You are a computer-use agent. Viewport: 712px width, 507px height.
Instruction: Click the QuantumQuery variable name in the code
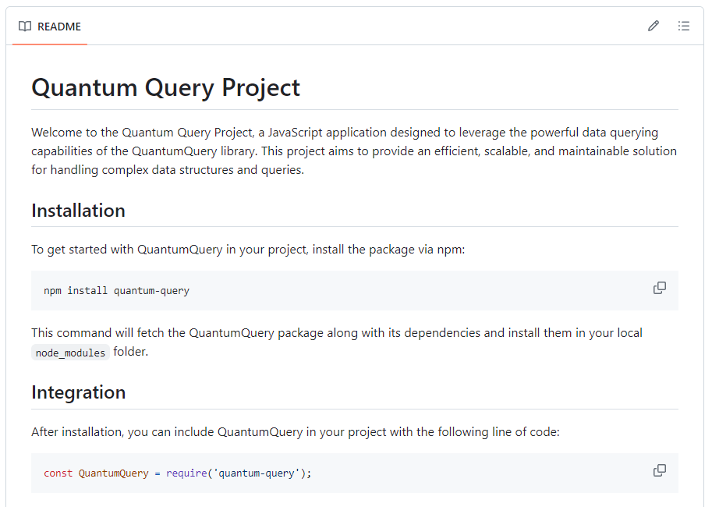[113, 473]
